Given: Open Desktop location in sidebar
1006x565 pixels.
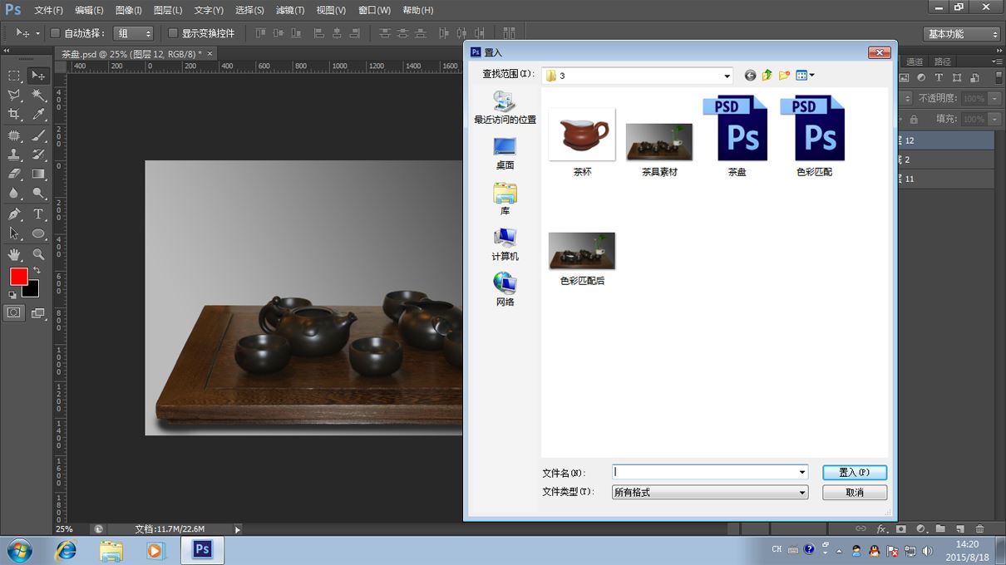Looking at the screenshot, I should (505, 153).
